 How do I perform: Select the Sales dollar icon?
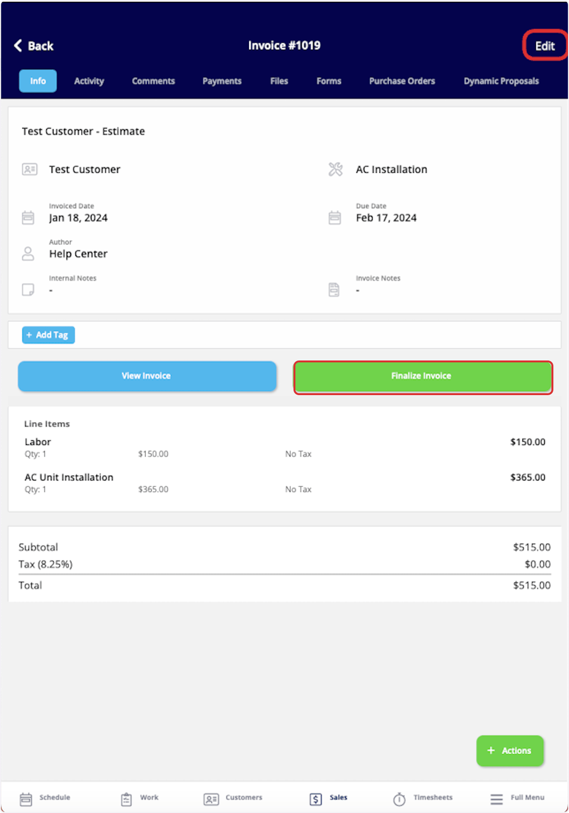point(316,799)
